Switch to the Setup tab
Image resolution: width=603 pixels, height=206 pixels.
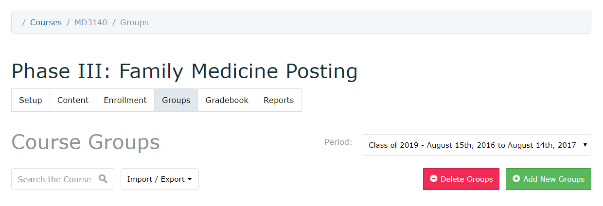point(31,100)
